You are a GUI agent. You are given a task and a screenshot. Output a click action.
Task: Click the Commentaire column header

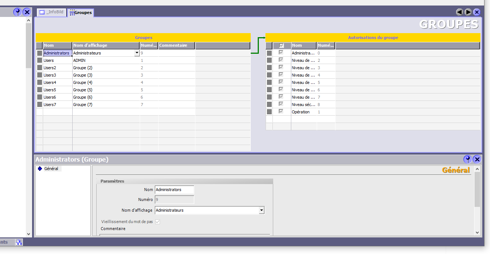(177, 46)
